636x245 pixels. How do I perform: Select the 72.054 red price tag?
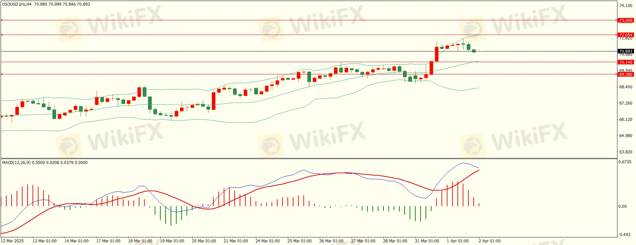coord(626,35)
